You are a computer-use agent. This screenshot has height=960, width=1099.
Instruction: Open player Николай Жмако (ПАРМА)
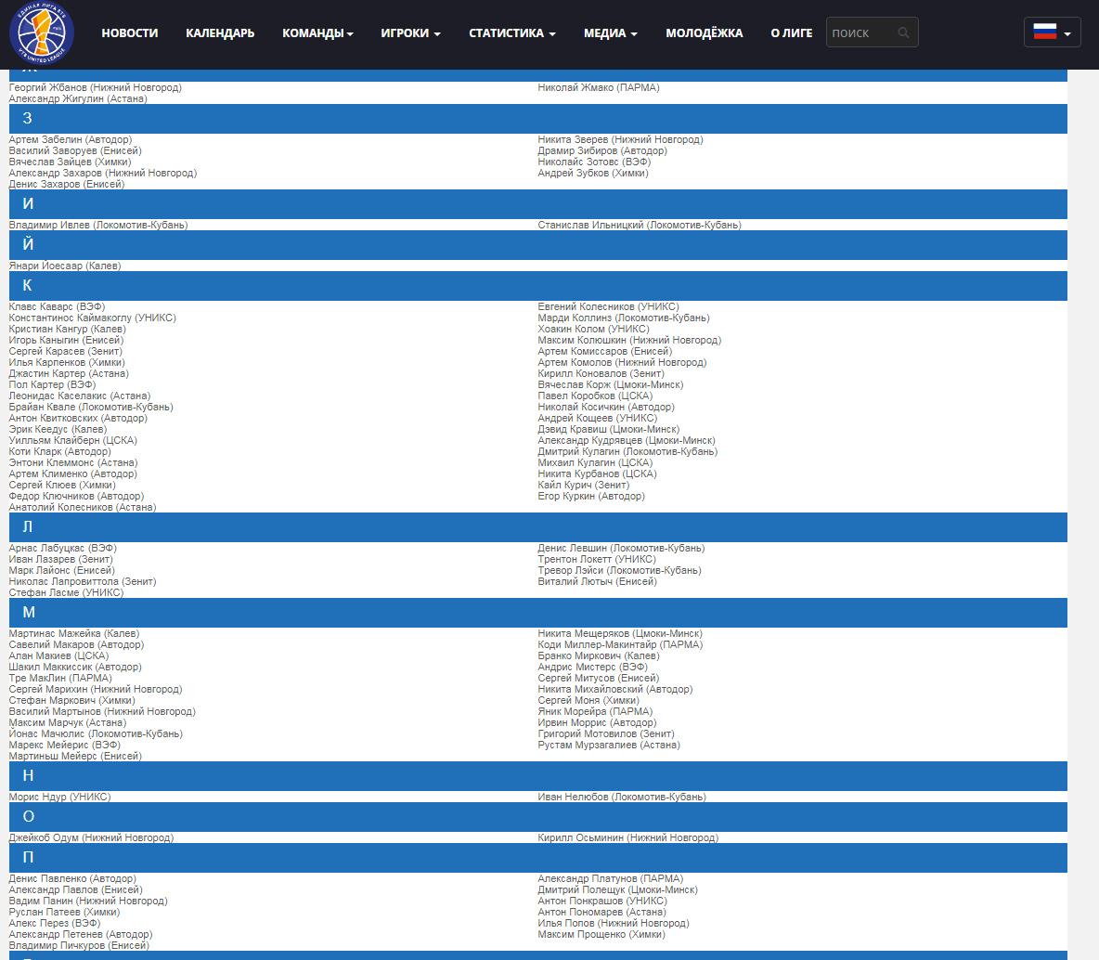[x=599, y=87]
